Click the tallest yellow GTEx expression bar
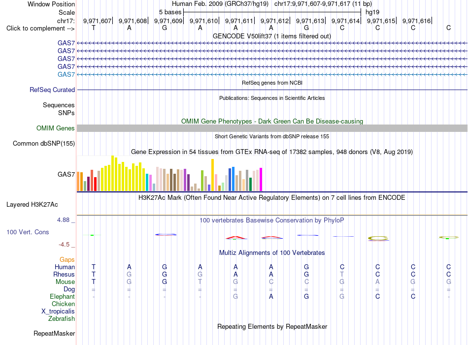Viewport: 468px width, 345px height. (112, 173)
